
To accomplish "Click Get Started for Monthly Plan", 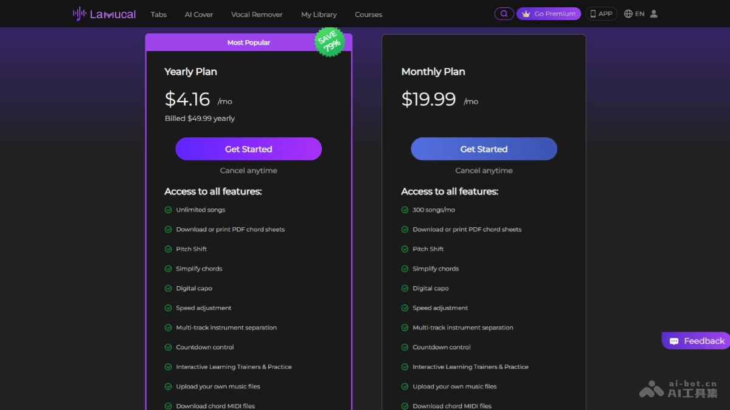I will click(x=484, y=149).
